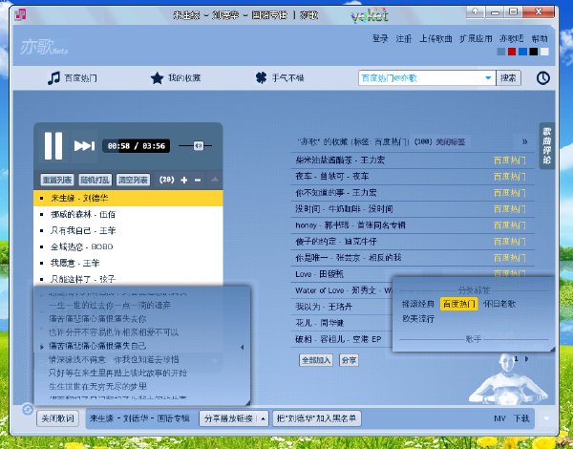Click the lyric line 痛苦痛悲痛心痛恨痛失自己
The height and width of the screenshot is (449, 573).
[x=97, y=346]
